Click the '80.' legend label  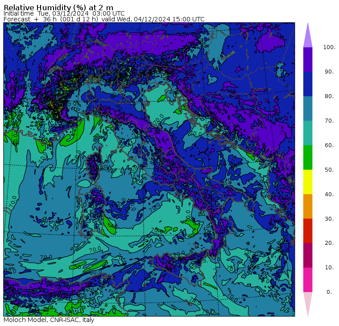click(x=329, y=96)
